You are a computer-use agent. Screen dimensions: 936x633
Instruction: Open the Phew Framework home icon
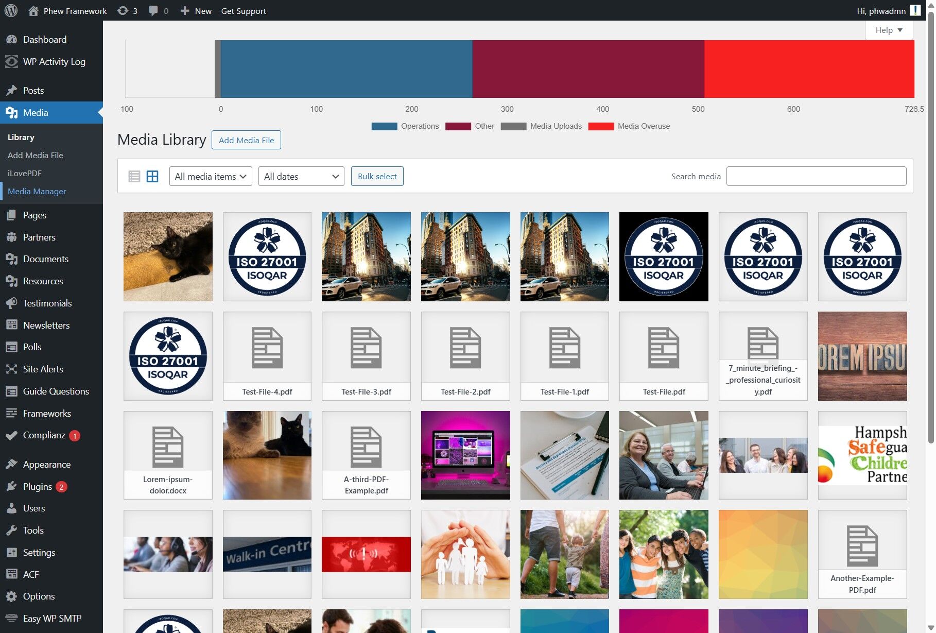[33, 11]
